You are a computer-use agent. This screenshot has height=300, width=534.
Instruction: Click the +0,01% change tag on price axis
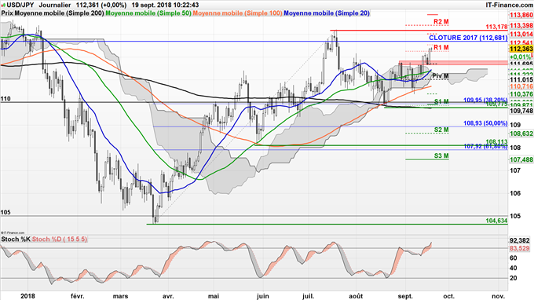click(520, 57)
